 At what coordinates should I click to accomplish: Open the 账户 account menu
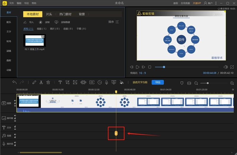point(208,3)
